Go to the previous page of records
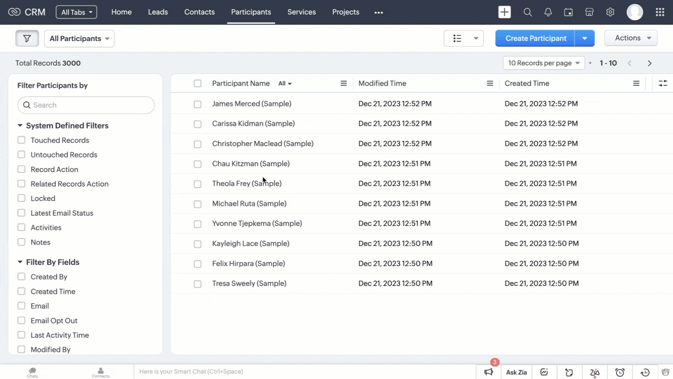Viewport: 673px width, 379px height. click(x=630, y=63)
